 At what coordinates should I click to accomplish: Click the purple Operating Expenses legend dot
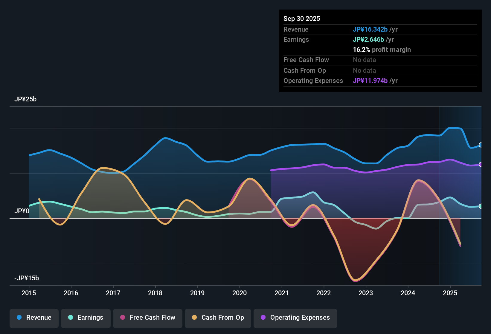pos(263,318)
